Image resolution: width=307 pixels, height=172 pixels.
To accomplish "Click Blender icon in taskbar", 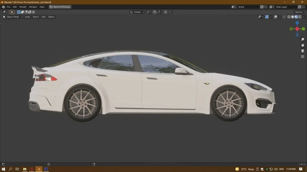I will pos(39,169).
